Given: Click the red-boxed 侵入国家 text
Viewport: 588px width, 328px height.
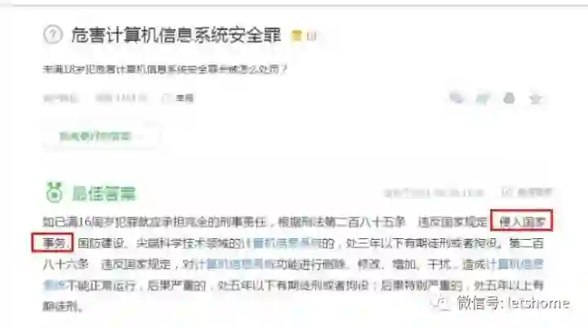Looking at the screenshot, I should coord(522,222).
